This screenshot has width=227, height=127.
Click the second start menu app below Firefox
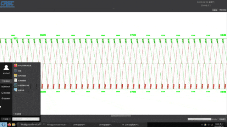click(x=18, y=71)
